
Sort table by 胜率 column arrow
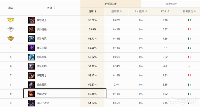click(96, 11)
